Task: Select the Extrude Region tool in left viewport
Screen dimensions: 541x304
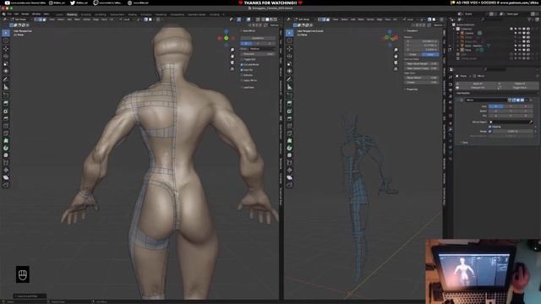Action: (6, 103)
